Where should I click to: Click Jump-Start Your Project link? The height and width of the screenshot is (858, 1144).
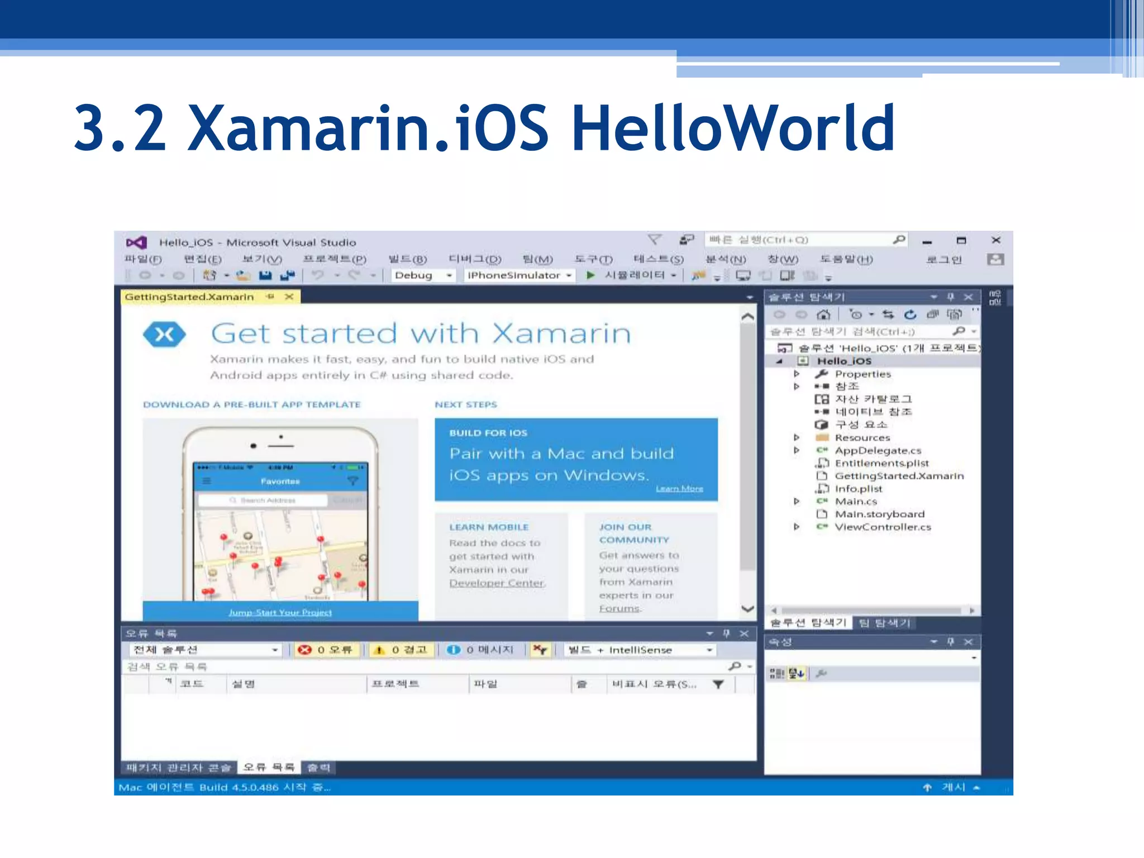tap(280, 613)
